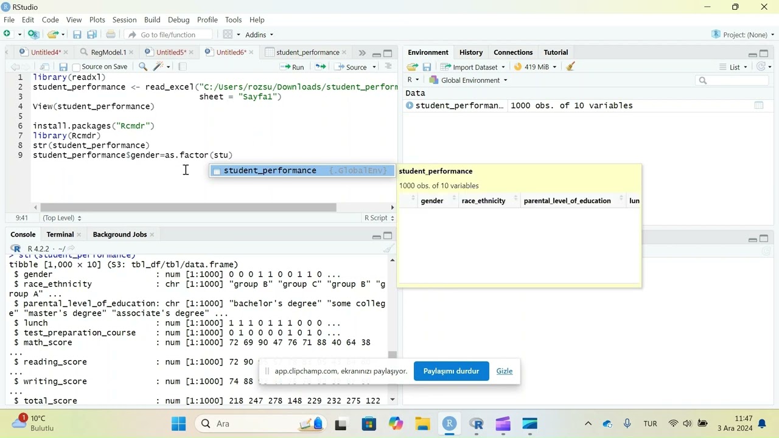Click the Environment search field
Screen dimensions: 779x438
(x=732, y=80)
